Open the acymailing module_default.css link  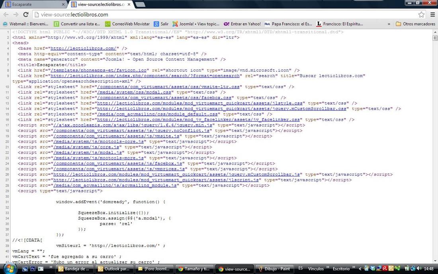point(157,114)
